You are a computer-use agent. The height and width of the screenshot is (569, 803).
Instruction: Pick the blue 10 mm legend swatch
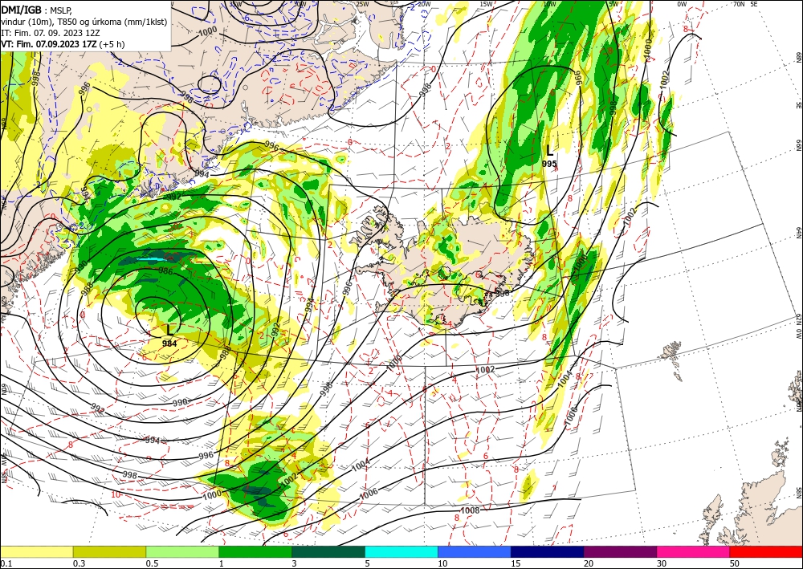pos(475,551)
